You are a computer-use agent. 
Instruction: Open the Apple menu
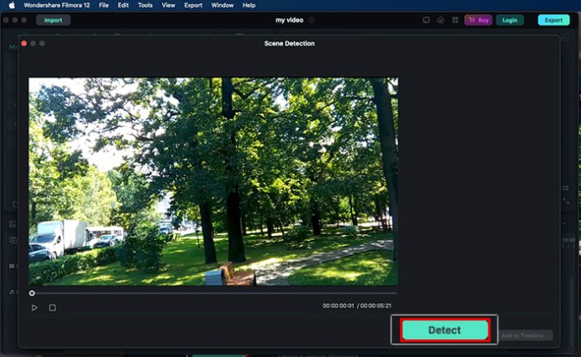coord(12,5)
